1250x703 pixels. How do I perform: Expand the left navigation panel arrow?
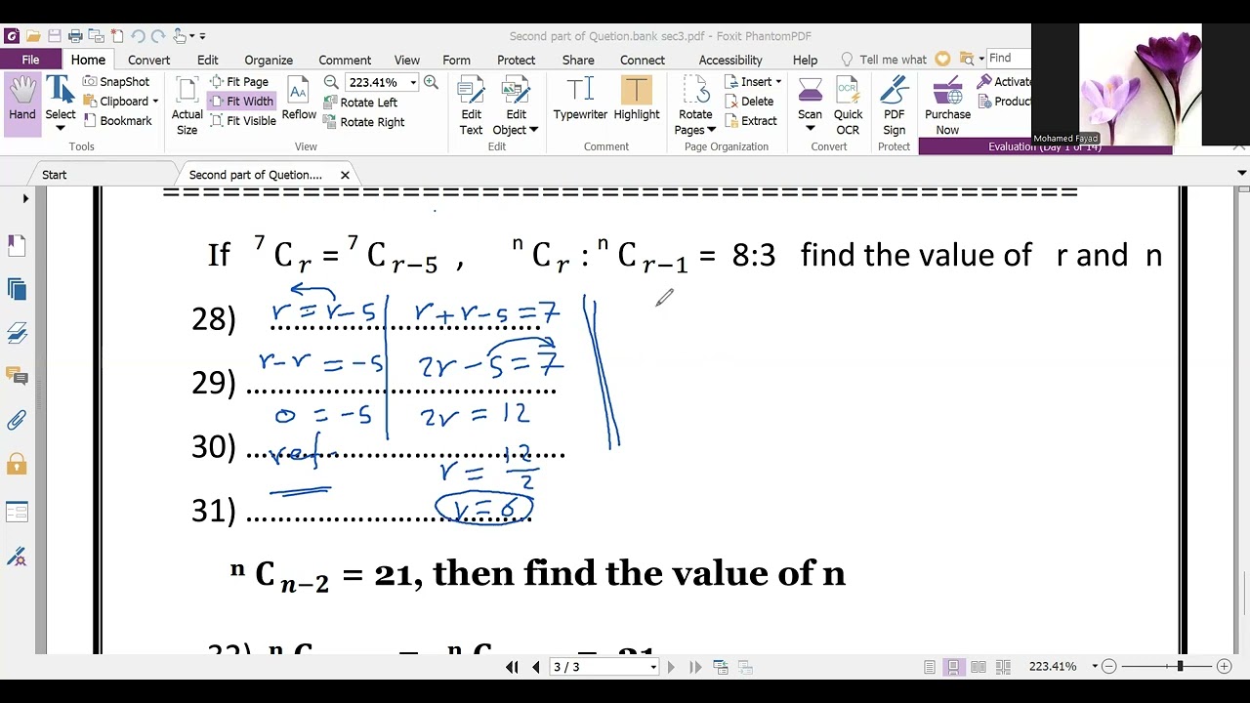pyautogui.click(x=25, y=198)
